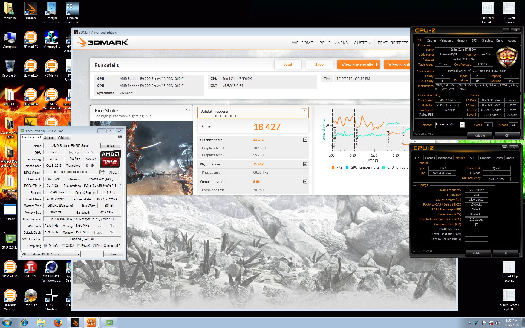
Task: Click Fire Strike preview thumbnail
Action: point(142,158)
